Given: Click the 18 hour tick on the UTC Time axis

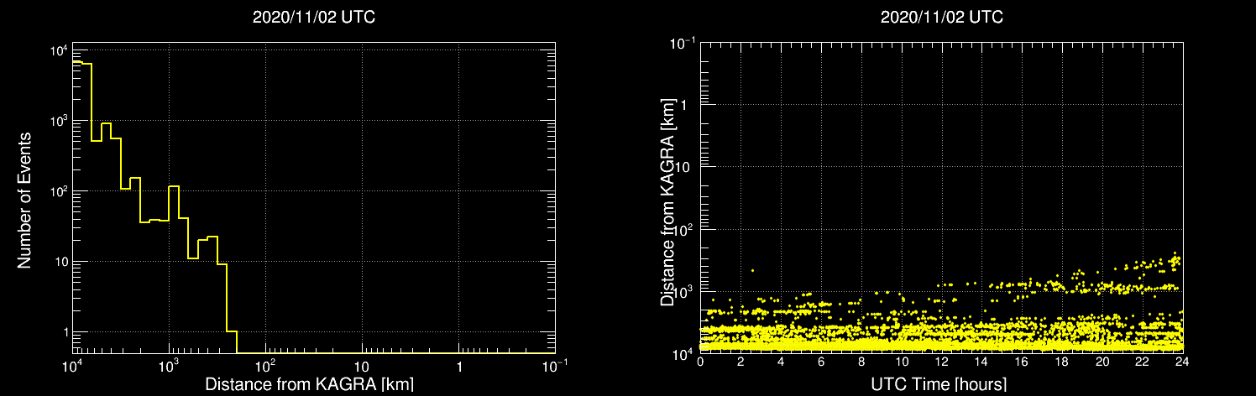Looking at the screenshot, I should pos(1062,362).
